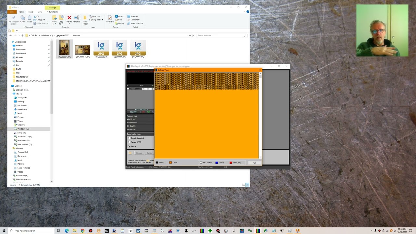Click the Repair button in JPEG-Repair
This screenshot has height=234, width=416.
(x=139, y=153)
